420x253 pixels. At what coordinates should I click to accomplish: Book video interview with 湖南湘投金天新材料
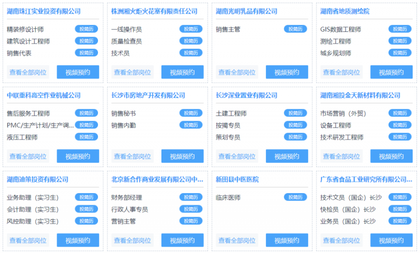[391, 156]
